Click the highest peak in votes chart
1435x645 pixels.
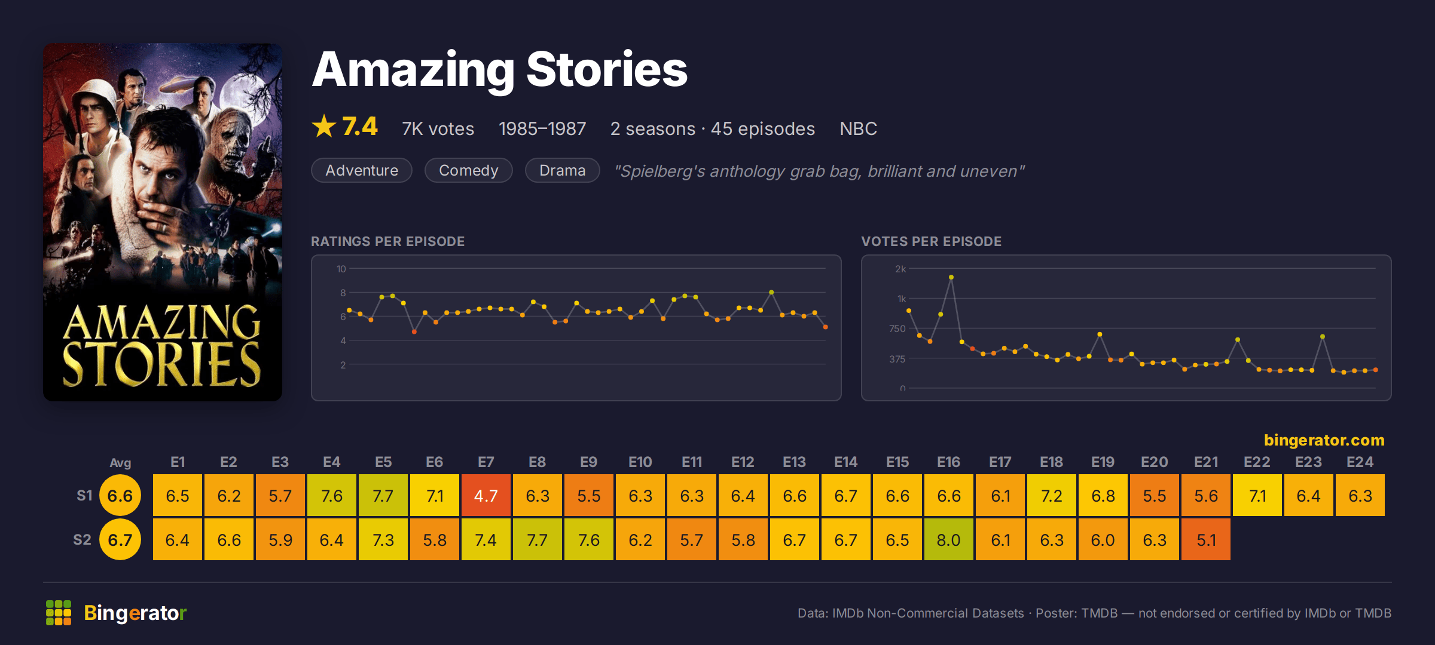pos(951,277)
